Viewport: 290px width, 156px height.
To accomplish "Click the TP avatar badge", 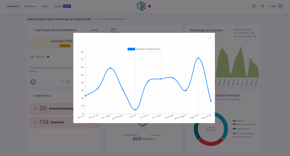I will [x=32, y=57].
